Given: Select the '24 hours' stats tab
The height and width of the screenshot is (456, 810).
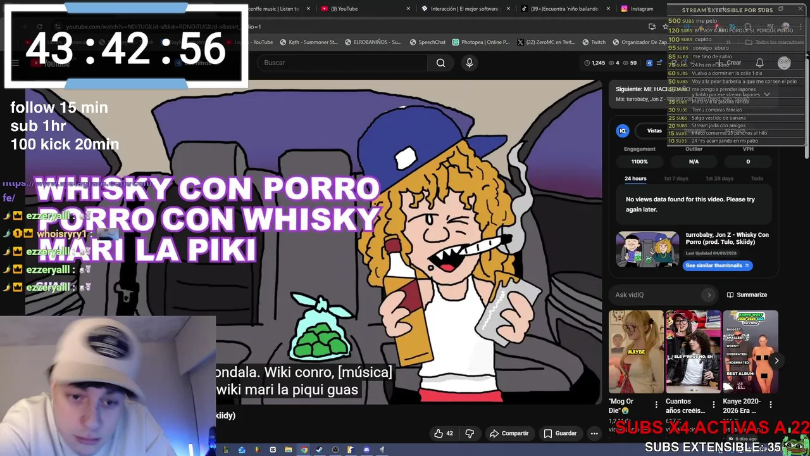Looking at the screenshot, I should click(x=635, y=179).
